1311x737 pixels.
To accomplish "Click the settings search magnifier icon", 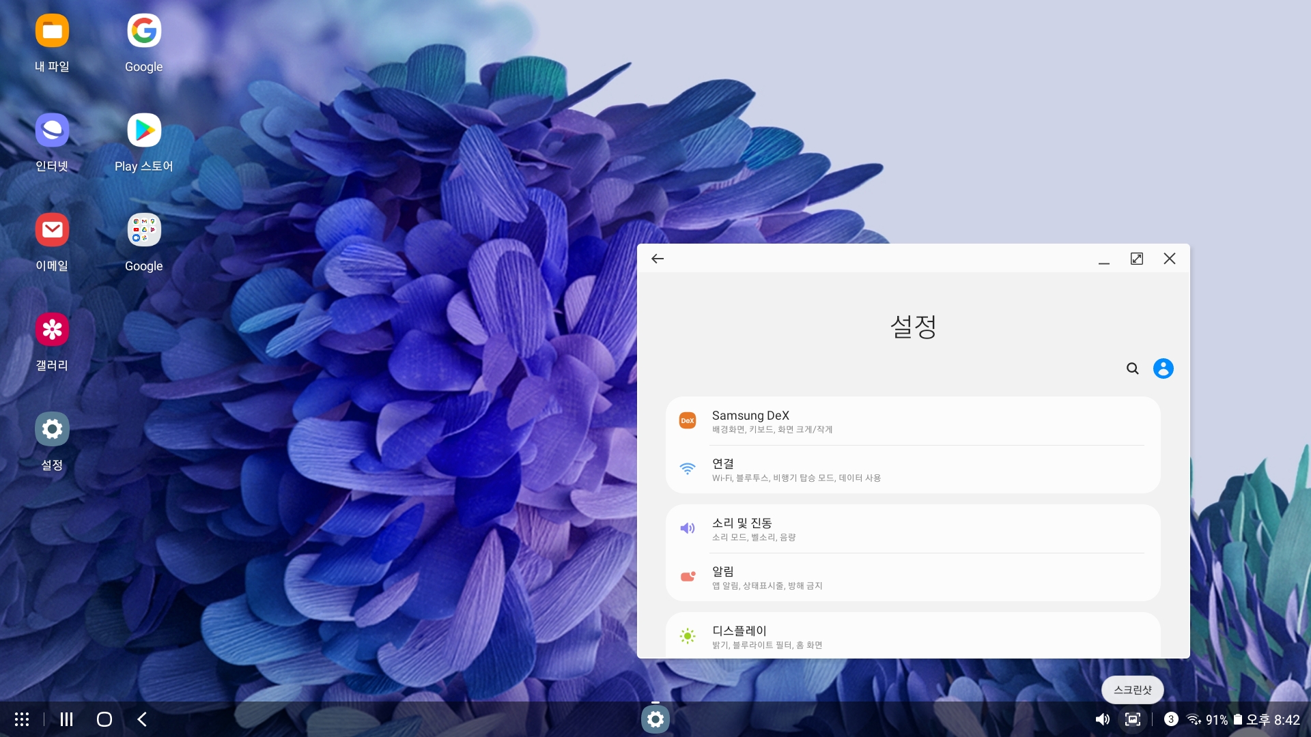I will [1132, 369].
